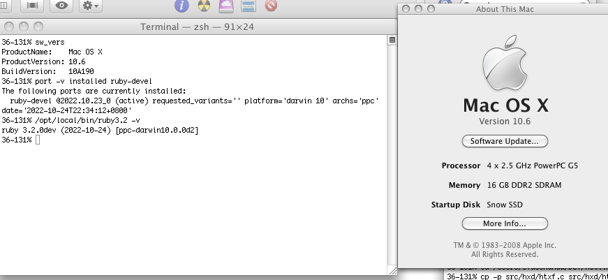608x280 pixels.
Task: Click 'The following ports are currently installed' line
Action: (94, 91)
